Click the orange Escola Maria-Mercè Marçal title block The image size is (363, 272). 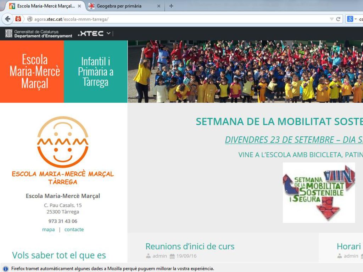32,72
